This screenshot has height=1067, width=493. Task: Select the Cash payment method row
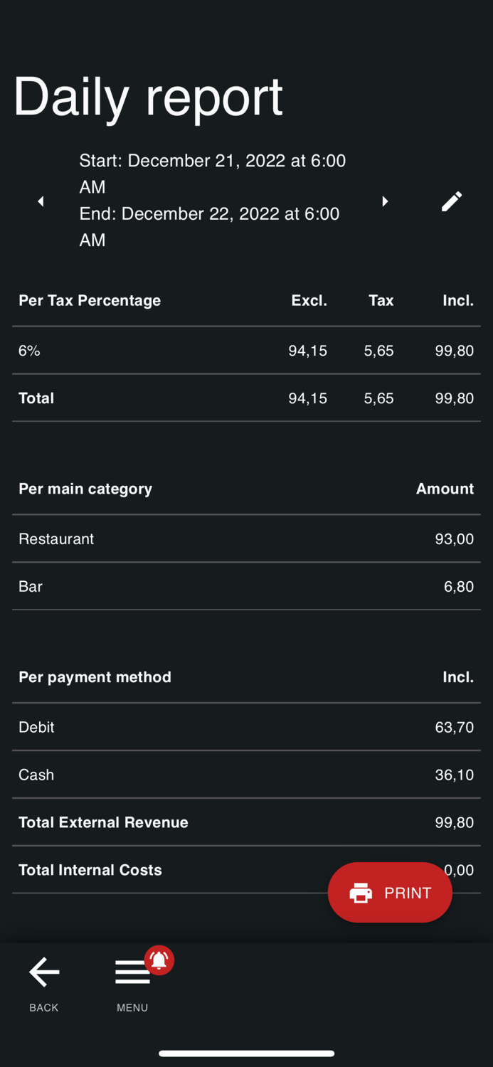(x=246, y=775)
